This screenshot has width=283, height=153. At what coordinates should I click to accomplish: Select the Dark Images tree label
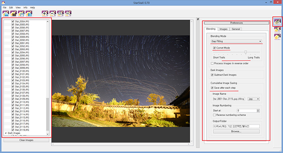pyautogui.click(x=14, y=133)
